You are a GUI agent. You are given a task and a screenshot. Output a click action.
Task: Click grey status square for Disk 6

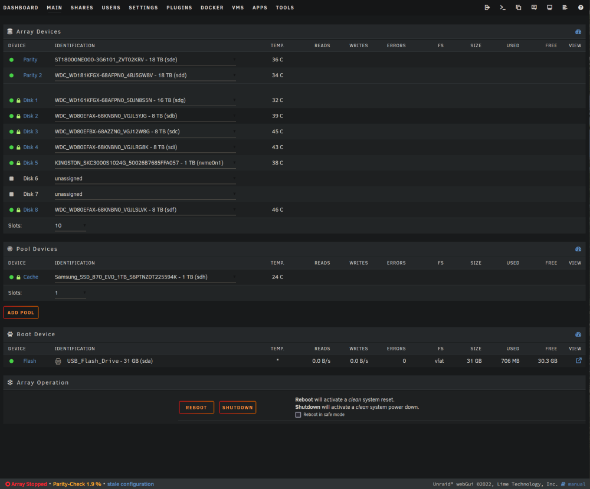pyautogui.click(x=12, y=179)
